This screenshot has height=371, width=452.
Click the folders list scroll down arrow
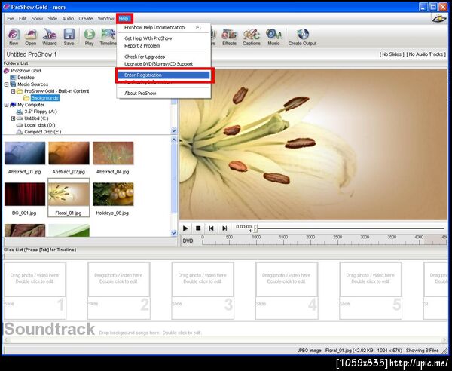coord(174,130)
